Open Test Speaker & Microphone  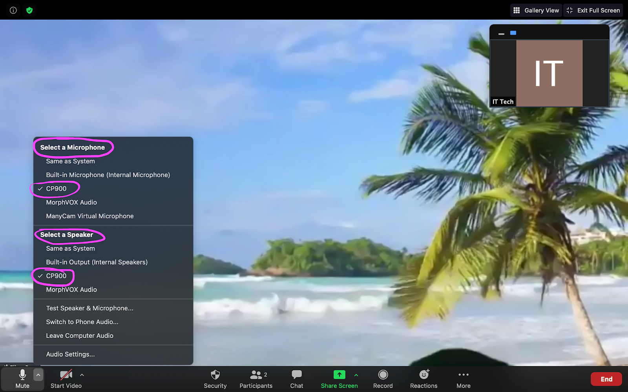point(113,308)
